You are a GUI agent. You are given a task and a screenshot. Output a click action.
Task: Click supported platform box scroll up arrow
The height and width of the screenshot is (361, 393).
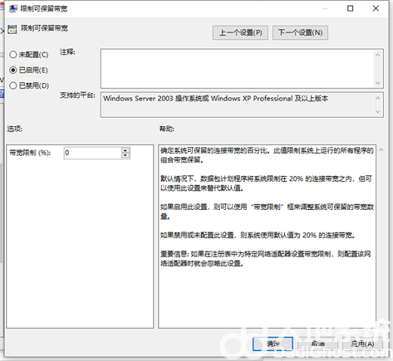378,98
